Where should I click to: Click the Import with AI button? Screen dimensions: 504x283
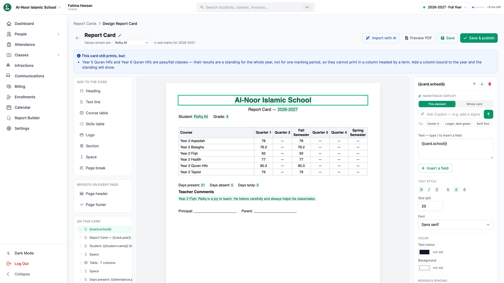381,38
